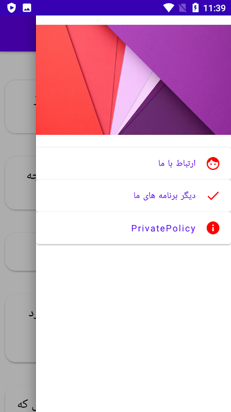
Task: Tap the 11:39 clock in status bar
Action: (x=214, y=8)
